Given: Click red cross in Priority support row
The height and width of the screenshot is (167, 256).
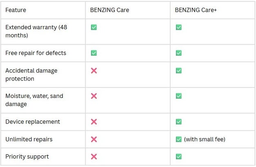Looking at the screenshot, I should click(94, 156).
